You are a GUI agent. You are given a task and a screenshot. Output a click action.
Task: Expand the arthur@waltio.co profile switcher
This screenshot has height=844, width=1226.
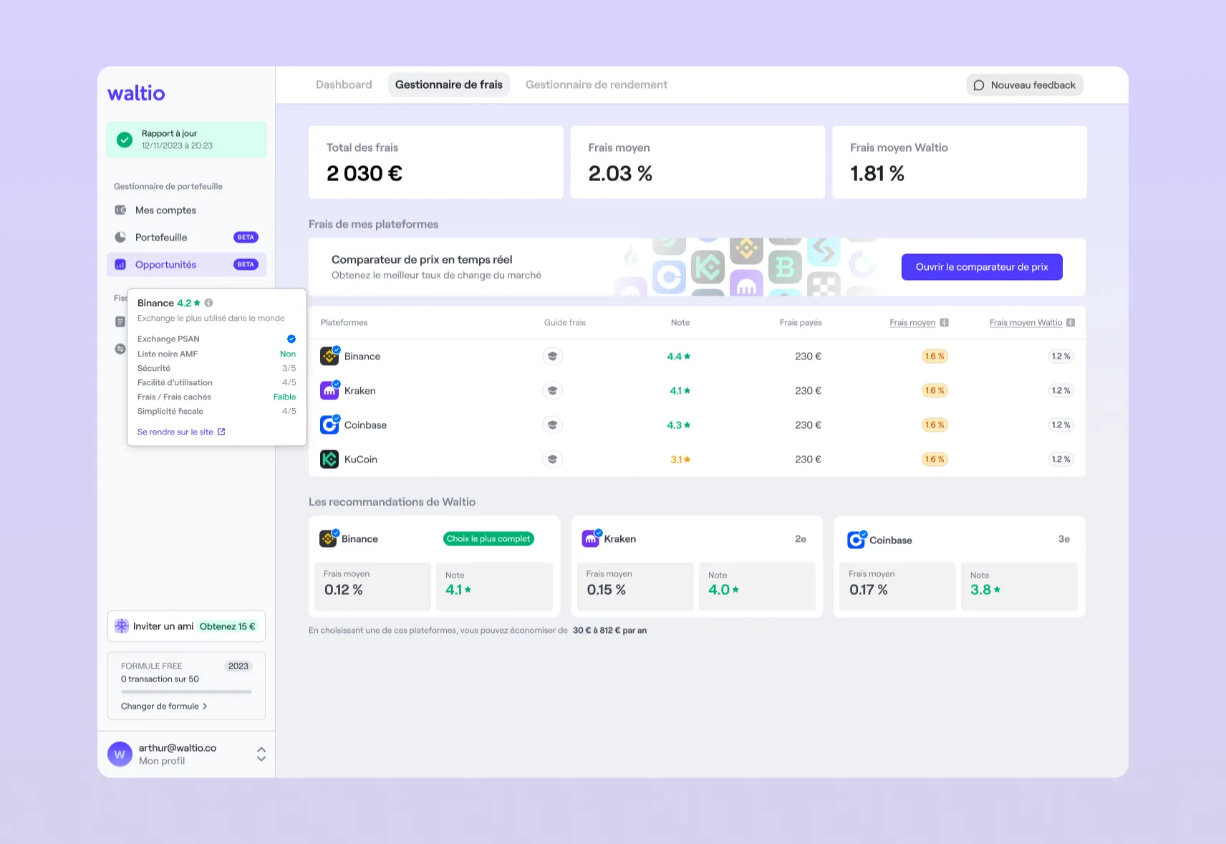click(261, 754)
